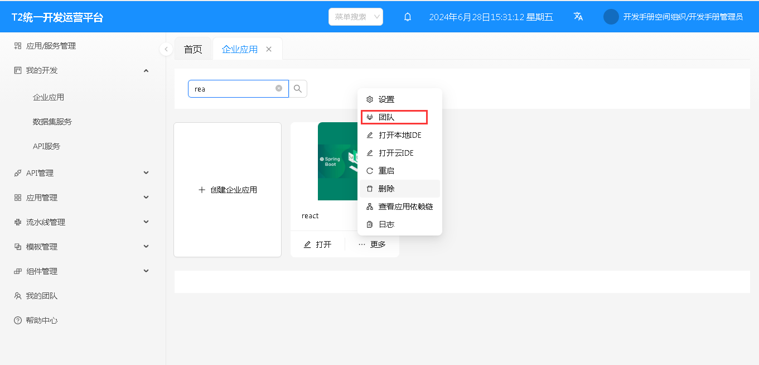The width and height of the screenshot is (759, 365).
Task: Select 删除 in the popup menu
Action: 400,189
